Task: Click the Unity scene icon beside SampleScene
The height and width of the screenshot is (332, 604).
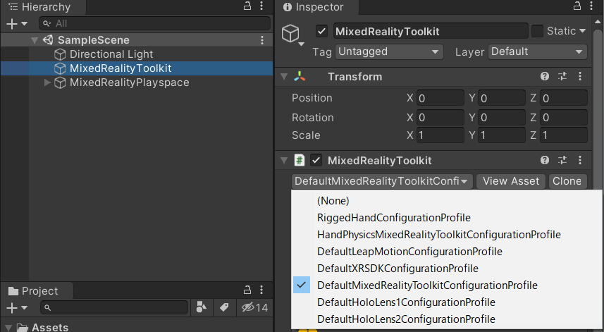Action: pos(48,39)
